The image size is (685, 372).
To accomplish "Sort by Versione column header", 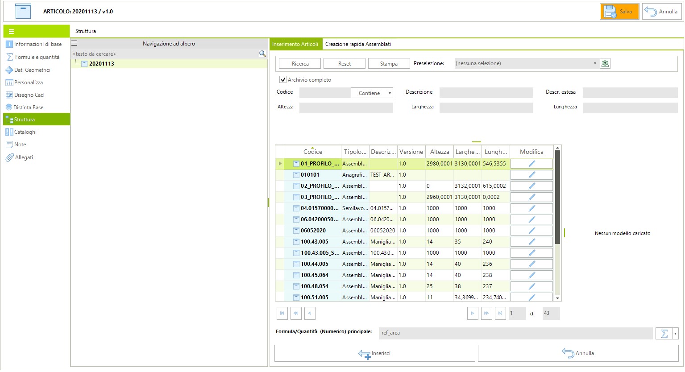I will tap(411, 152).
